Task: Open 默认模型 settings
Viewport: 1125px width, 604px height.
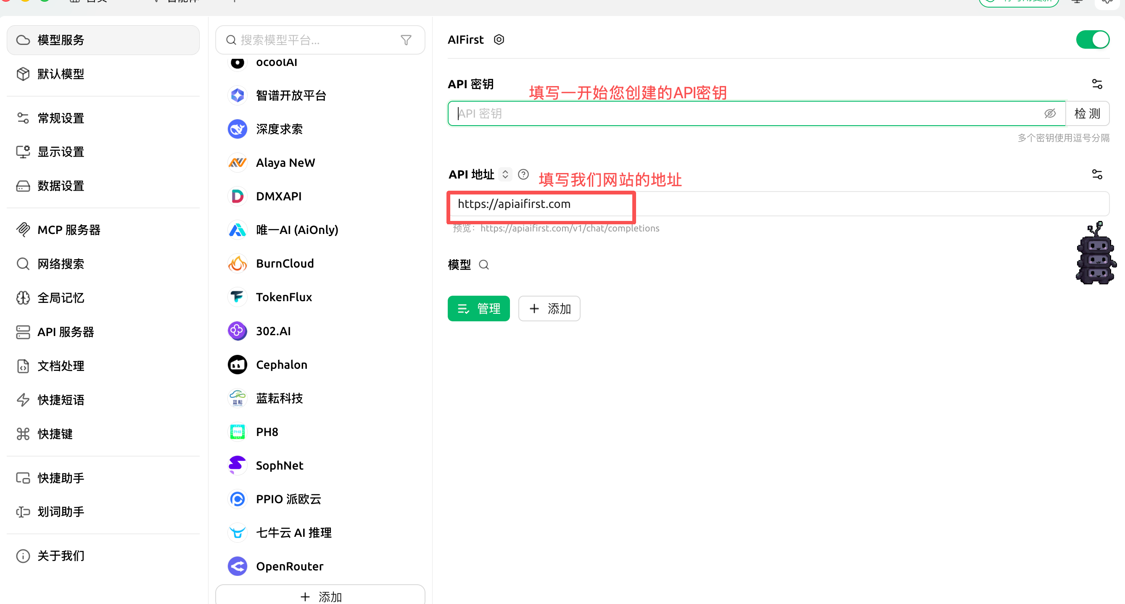Action: [x=103, y=74]
